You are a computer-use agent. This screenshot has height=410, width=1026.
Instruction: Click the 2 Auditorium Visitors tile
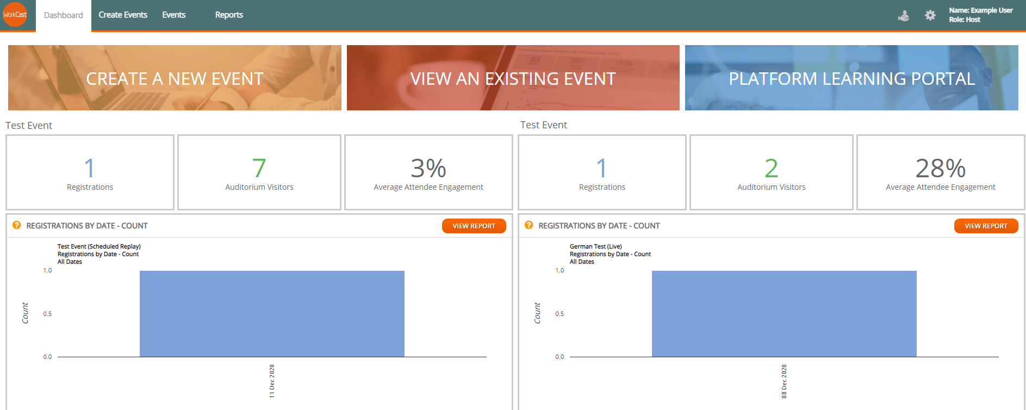tap(771, 172)
